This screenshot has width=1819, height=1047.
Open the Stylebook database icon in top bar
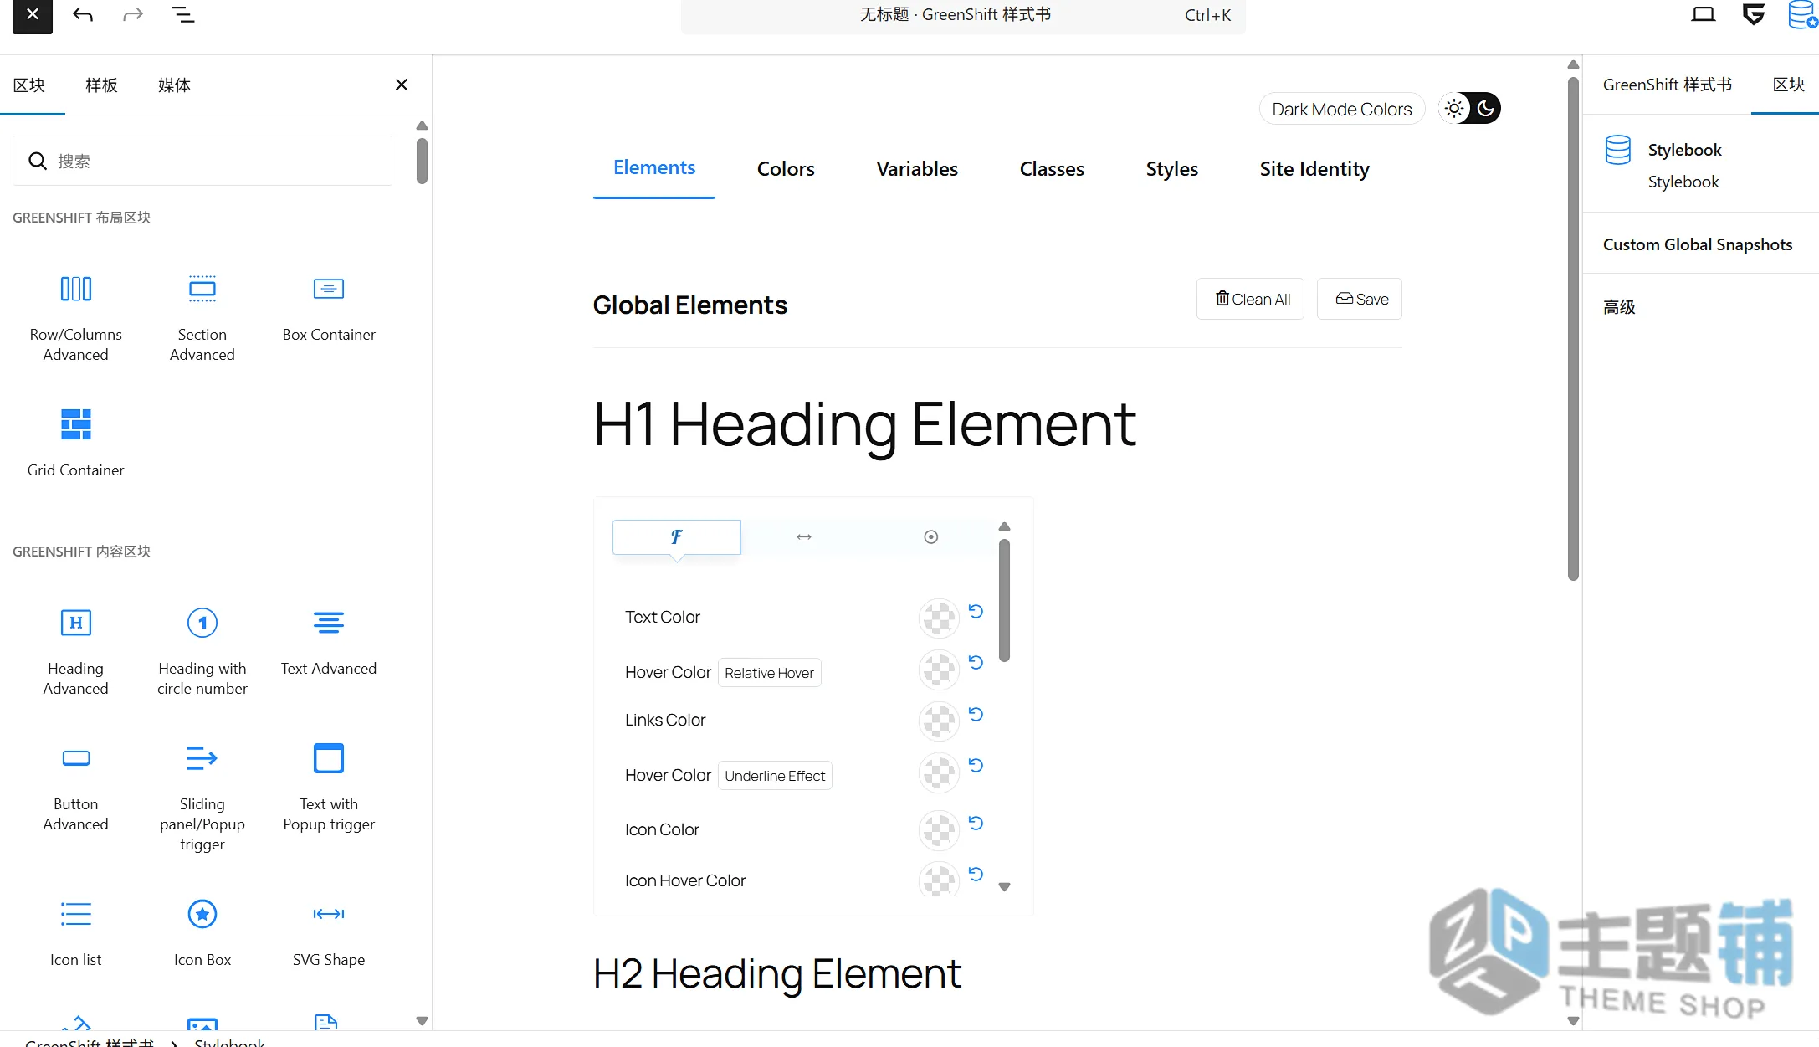[x=1802, y=14]
